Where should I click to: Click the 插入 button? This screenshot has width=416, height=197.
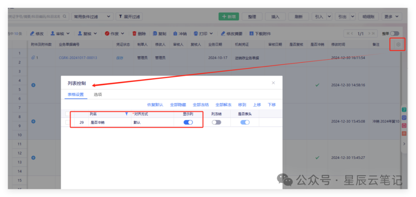click(x=275, y=17)
